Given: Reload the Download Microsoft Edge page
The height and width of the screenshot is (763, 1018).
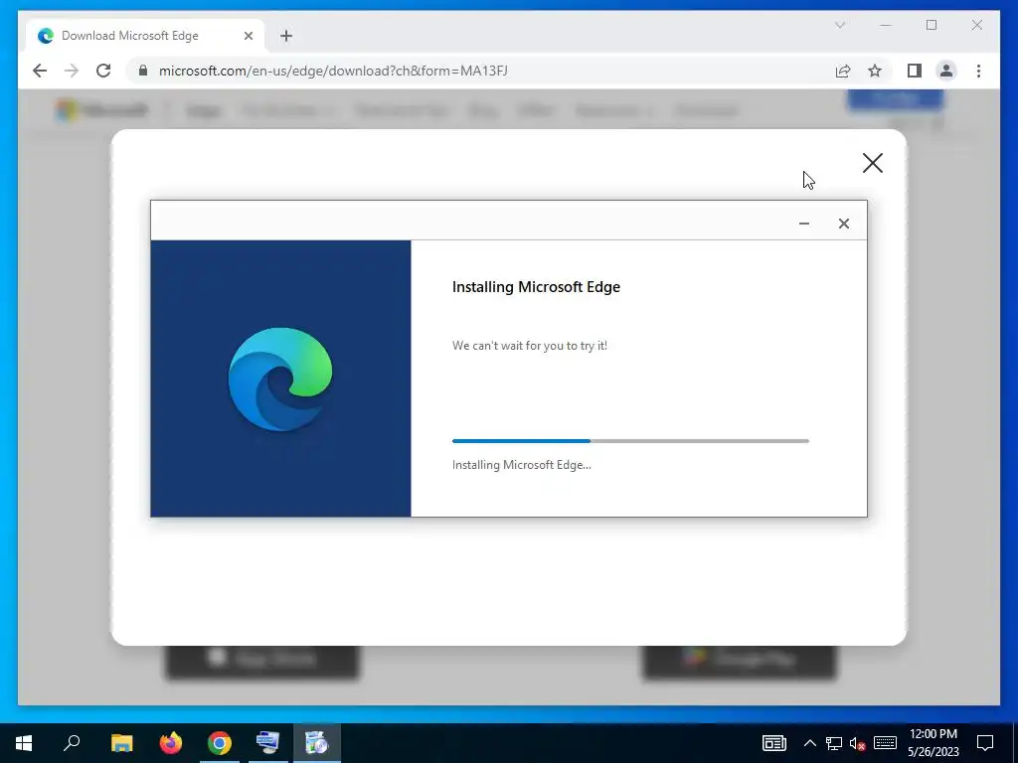Looking at the screenshot, I should pos(103,71).
